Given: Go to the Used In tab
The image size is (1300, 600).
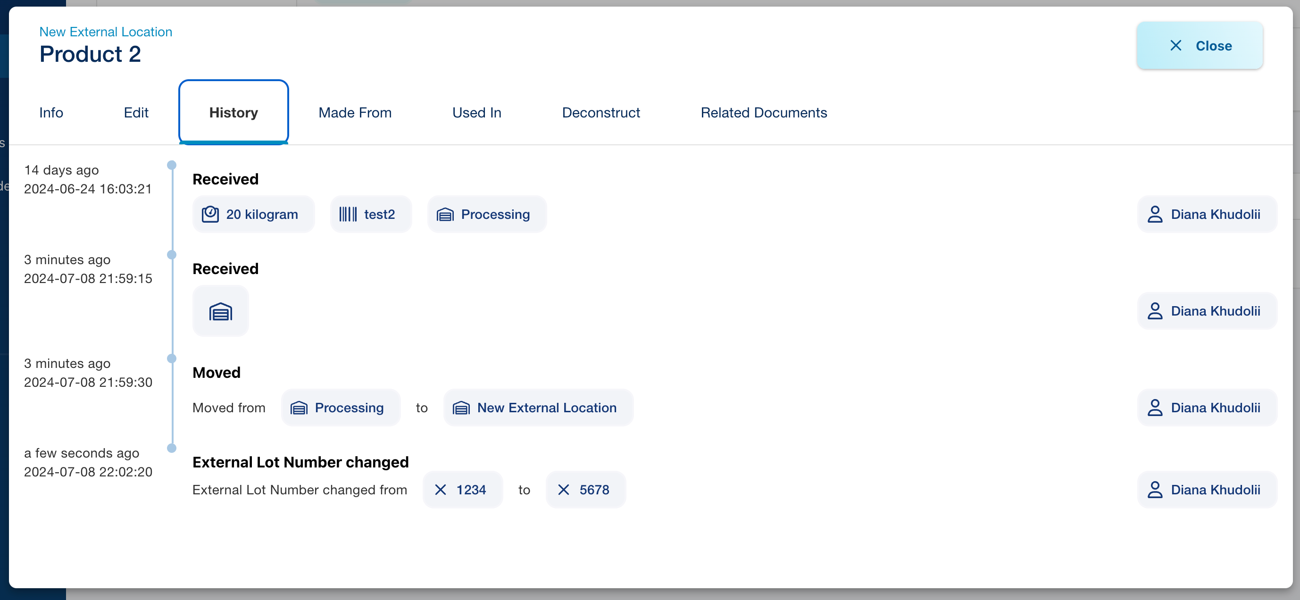Looking at the screenshot, I should click(x=476, y=113).
